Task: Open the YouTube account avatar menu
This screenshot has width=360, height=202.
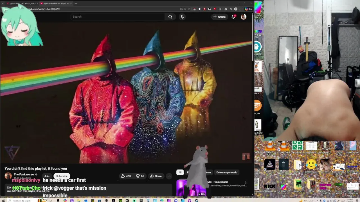Action: click(x=244, y=17)
